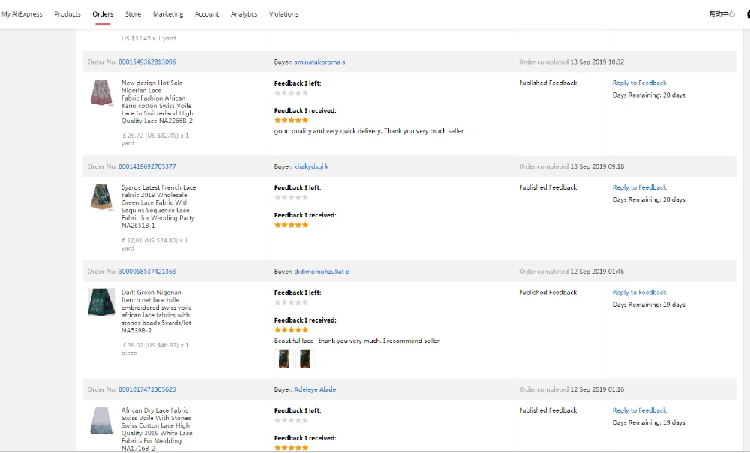This screenshot has width=750, height=453.
Task: Open the green French lace product image
Action: click(x=101, y=199)
